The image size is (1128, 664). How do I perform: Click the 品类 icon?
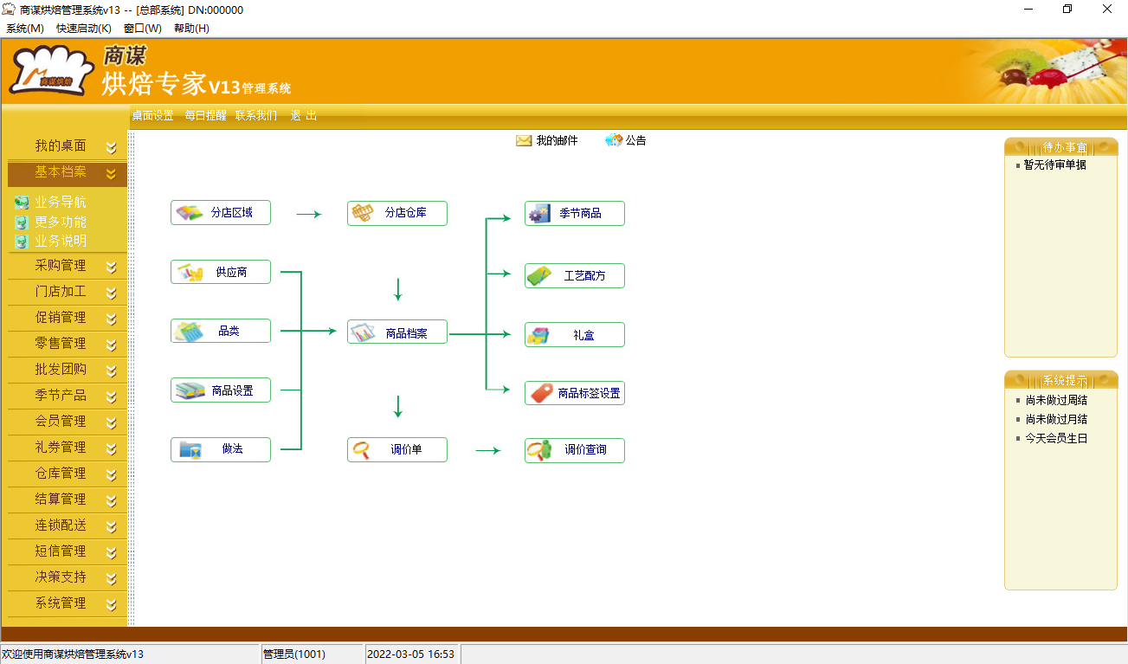click(x=189, y=331)
